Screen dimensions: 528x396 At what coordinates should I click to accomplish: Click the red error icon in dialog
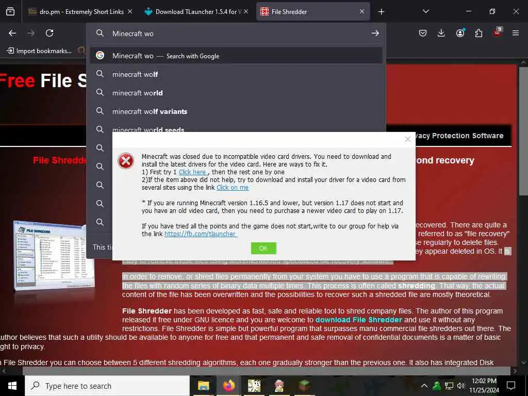click(126, 161)
